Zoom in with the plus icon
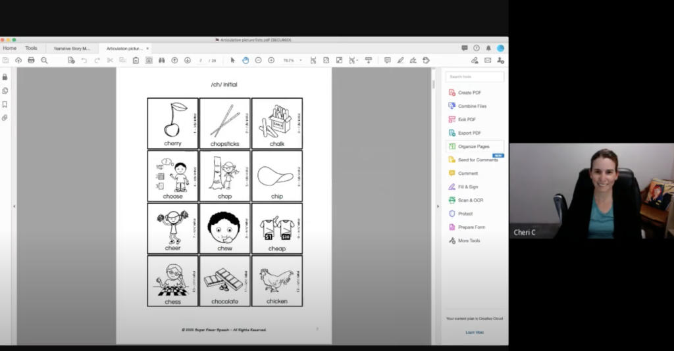Viewport: 674px width, 351px height. [271, 60]
